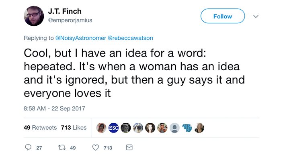Image resolution: width=283 pixels, height=159 pixels.
Task: Click the default gray silhouette liker avatar
Action: pyautogui.click(x=174, y=128)
